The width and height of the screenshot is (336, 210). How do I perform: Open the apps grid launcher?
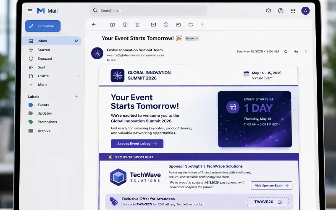click(293, 10)
